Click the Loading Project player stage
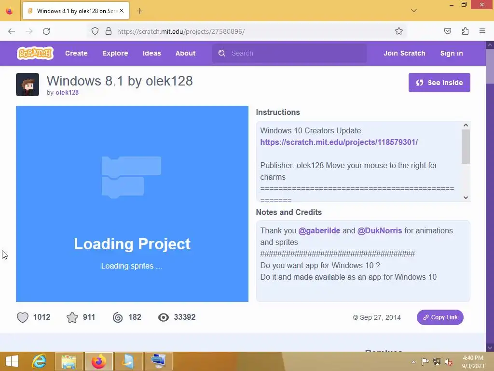 point(132,204)
